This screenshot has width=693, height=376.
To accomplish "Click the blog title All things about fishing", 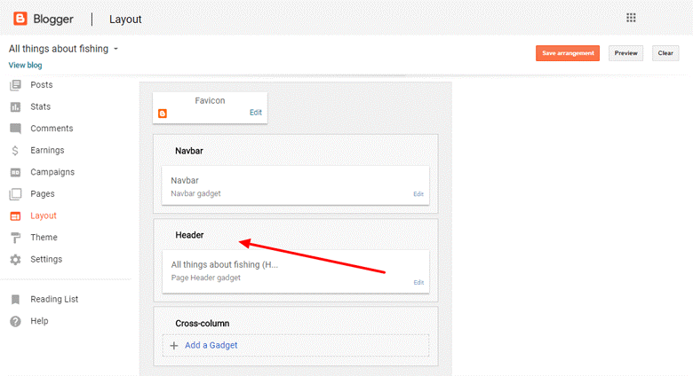I will [x=59, y=49].
